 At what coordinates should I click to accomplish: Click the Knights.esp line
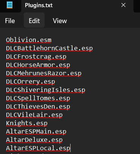(27, 123)
